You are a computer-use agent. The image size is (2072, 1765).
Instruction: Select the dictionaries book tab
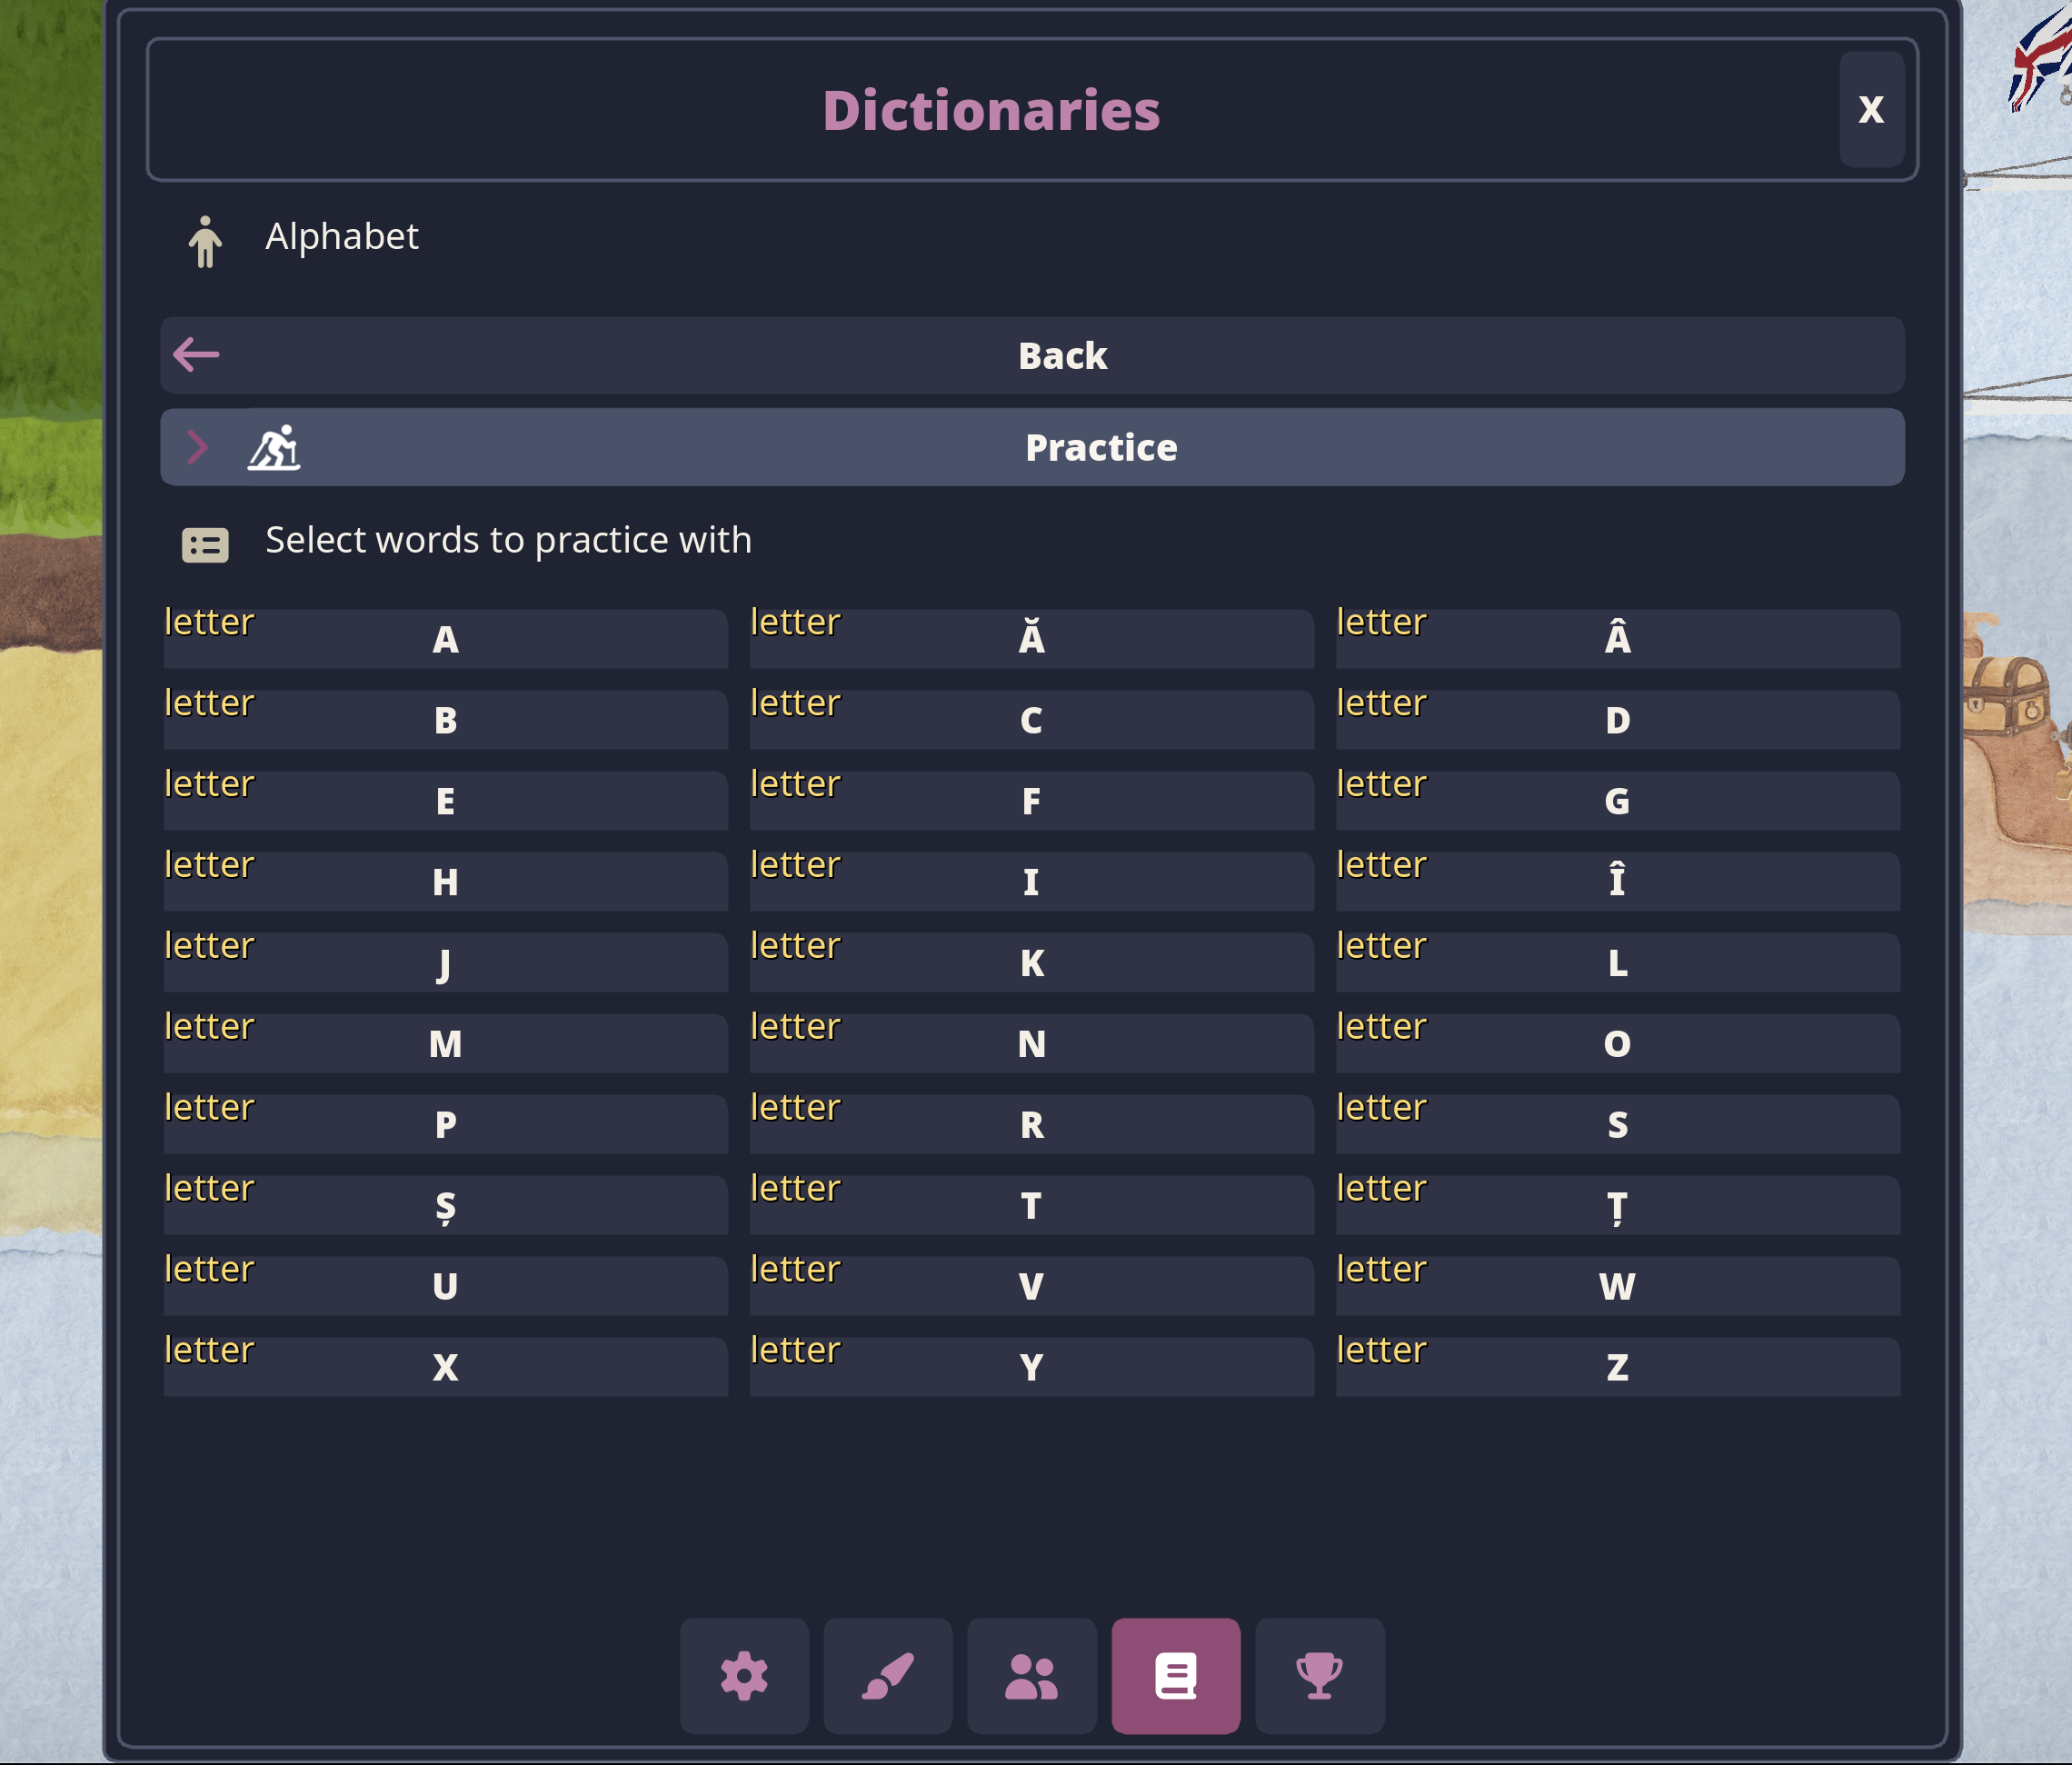pos(1175,1676)
